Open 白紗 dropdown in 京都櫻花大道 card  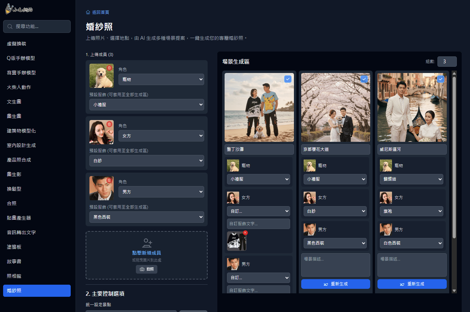tap(335, 211)
